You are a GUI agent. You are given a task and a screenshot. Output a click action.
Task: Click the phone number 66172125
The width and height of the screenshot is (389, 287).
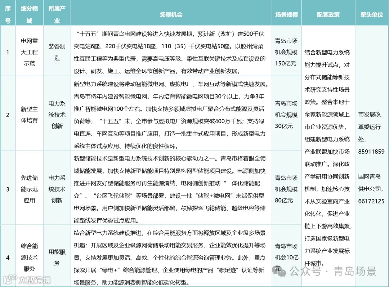(x=371, y=201)
